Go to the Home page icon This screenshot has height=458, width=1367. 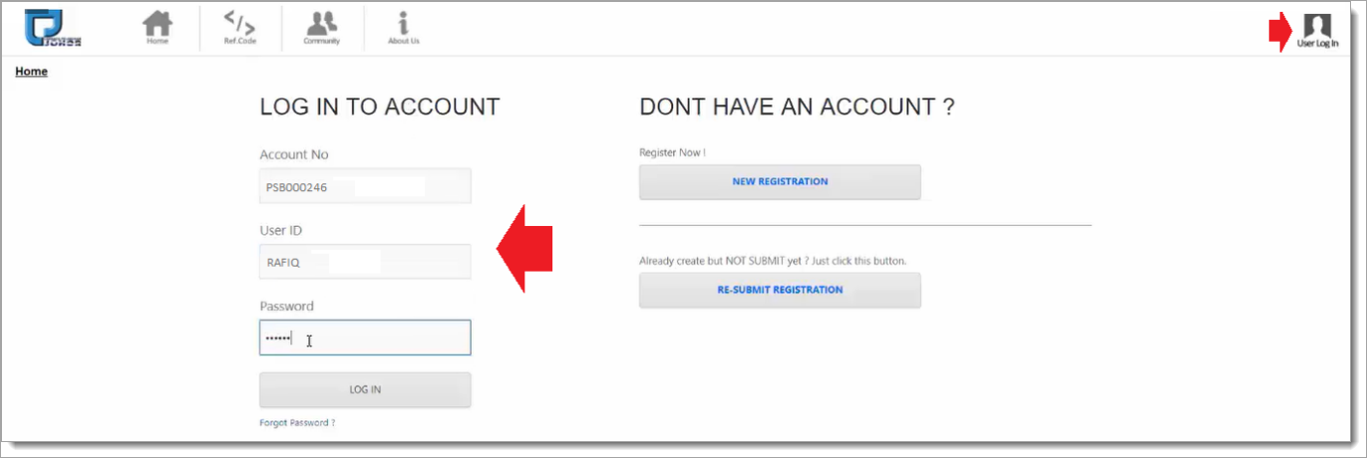[158, 27]
